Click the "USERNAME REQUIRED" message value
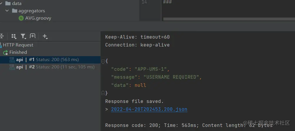 171,77
